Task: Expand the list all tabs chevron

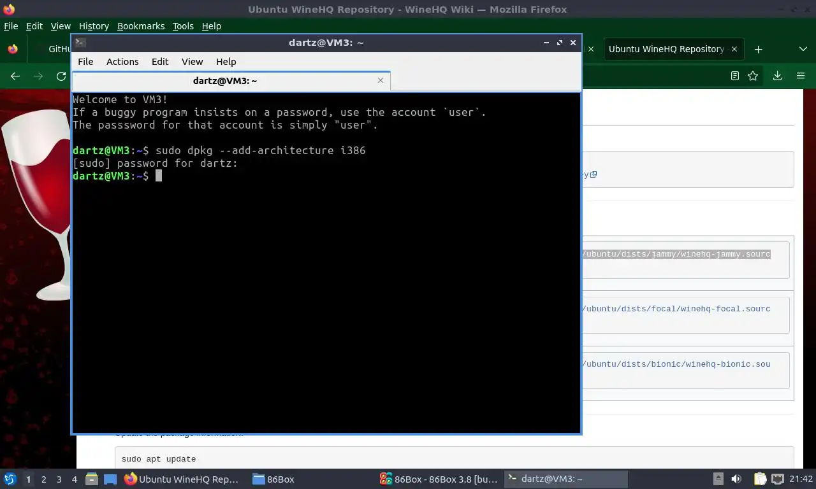Action: coord(803,49)
